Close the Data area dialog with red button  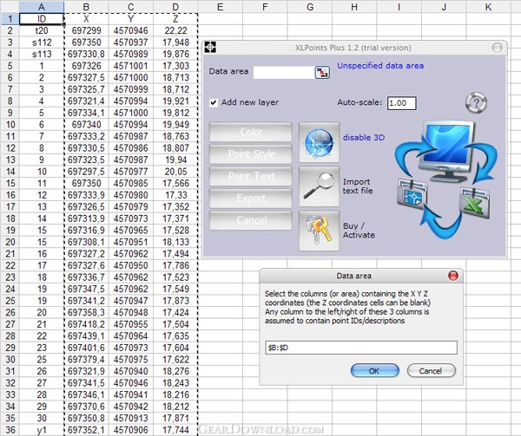click(452, 276)
